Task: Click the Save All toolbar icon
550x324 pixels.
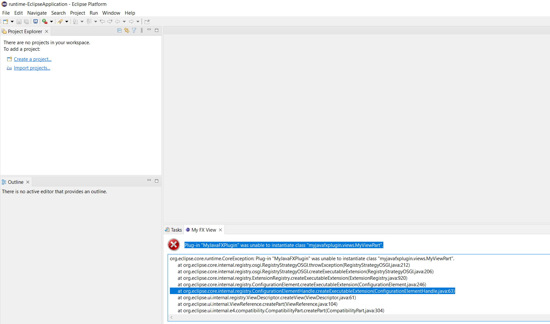Action: pyautogui.click(x=27, y=21)
